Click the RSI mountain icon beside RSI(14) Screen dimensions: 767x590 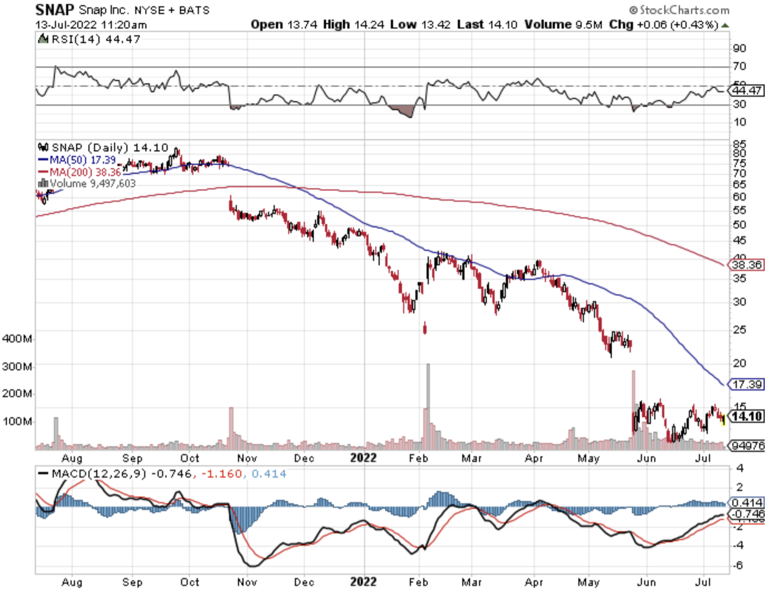coord(43,39)
